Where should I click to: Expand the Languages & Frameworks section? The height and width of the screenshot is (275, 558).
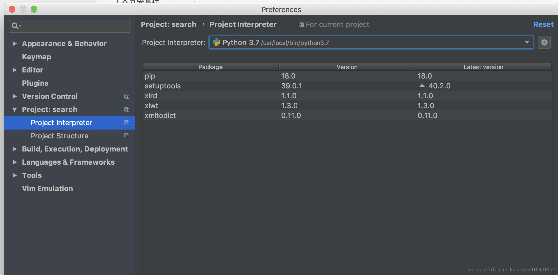tap(15, 162)
